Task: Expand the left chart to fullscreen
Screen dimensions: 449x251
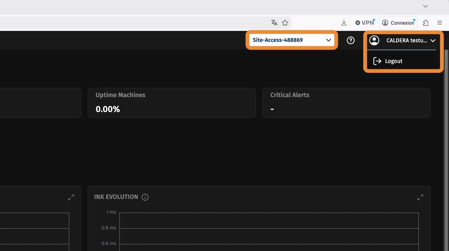Action: tap(71, 197)
